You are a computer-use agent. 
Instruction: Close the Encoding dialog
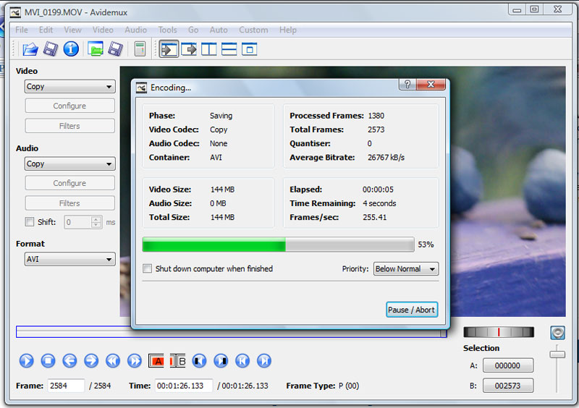431,85
